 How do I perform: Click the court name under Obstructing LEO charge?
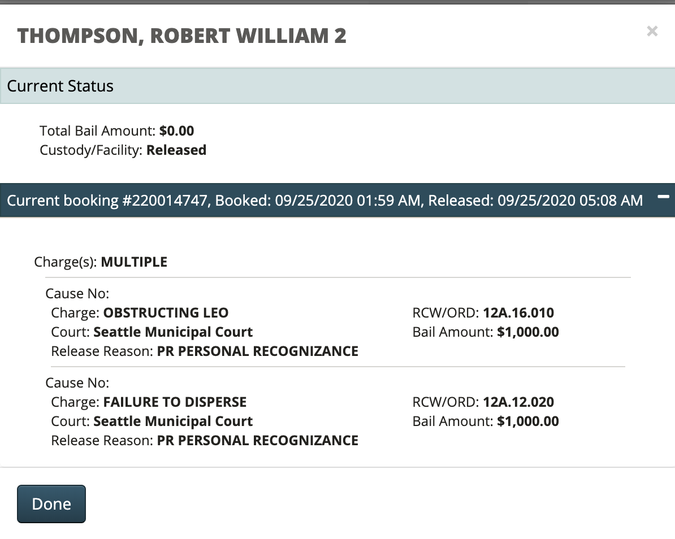[x=173, y=332]
